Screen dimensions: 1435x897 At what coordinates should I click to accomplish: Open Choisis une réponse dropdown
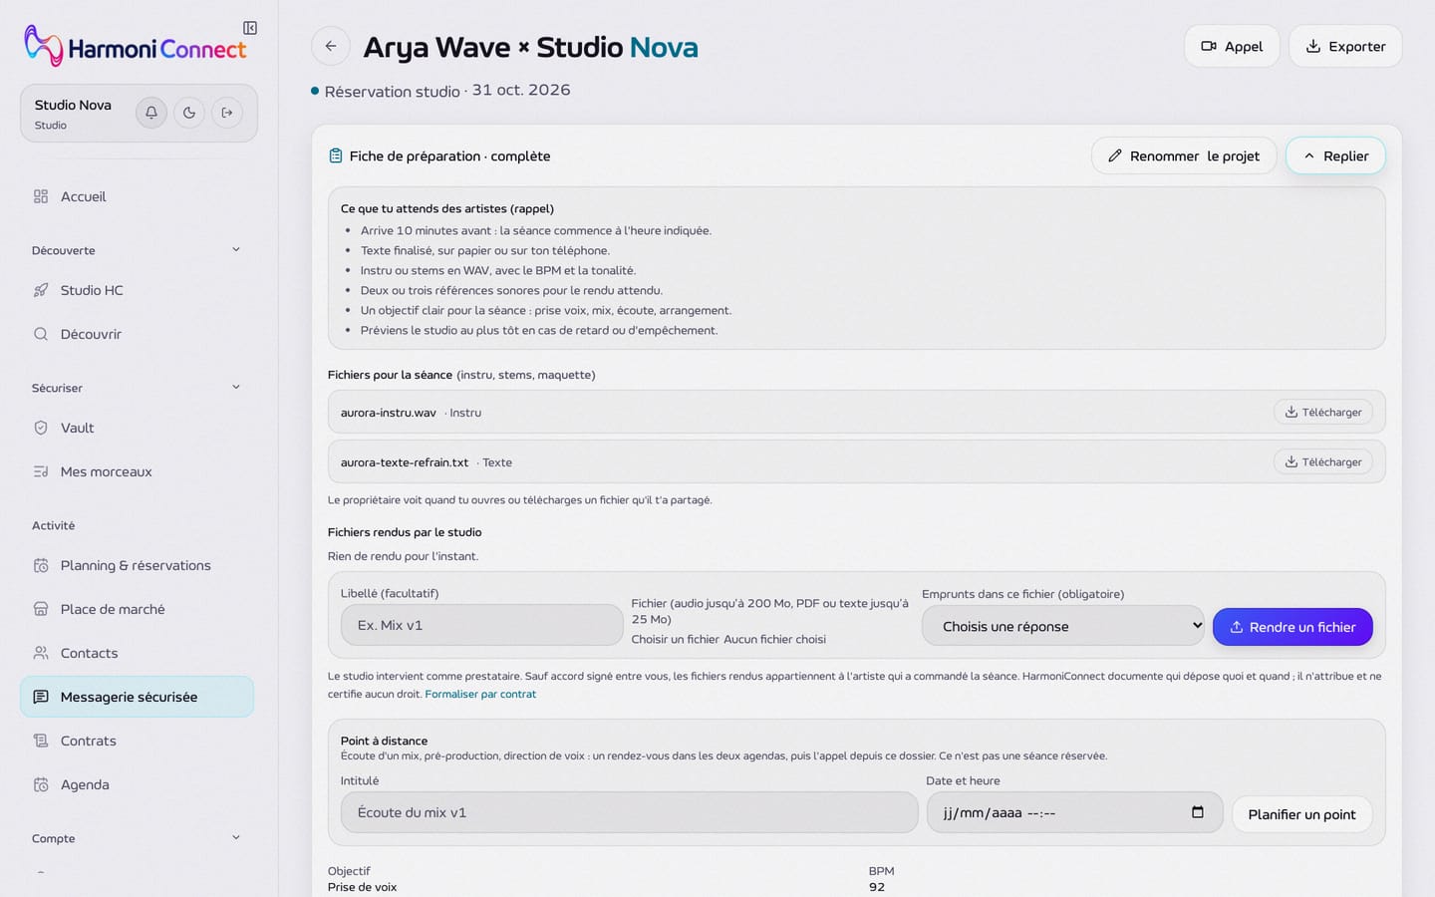(1063, 626)
